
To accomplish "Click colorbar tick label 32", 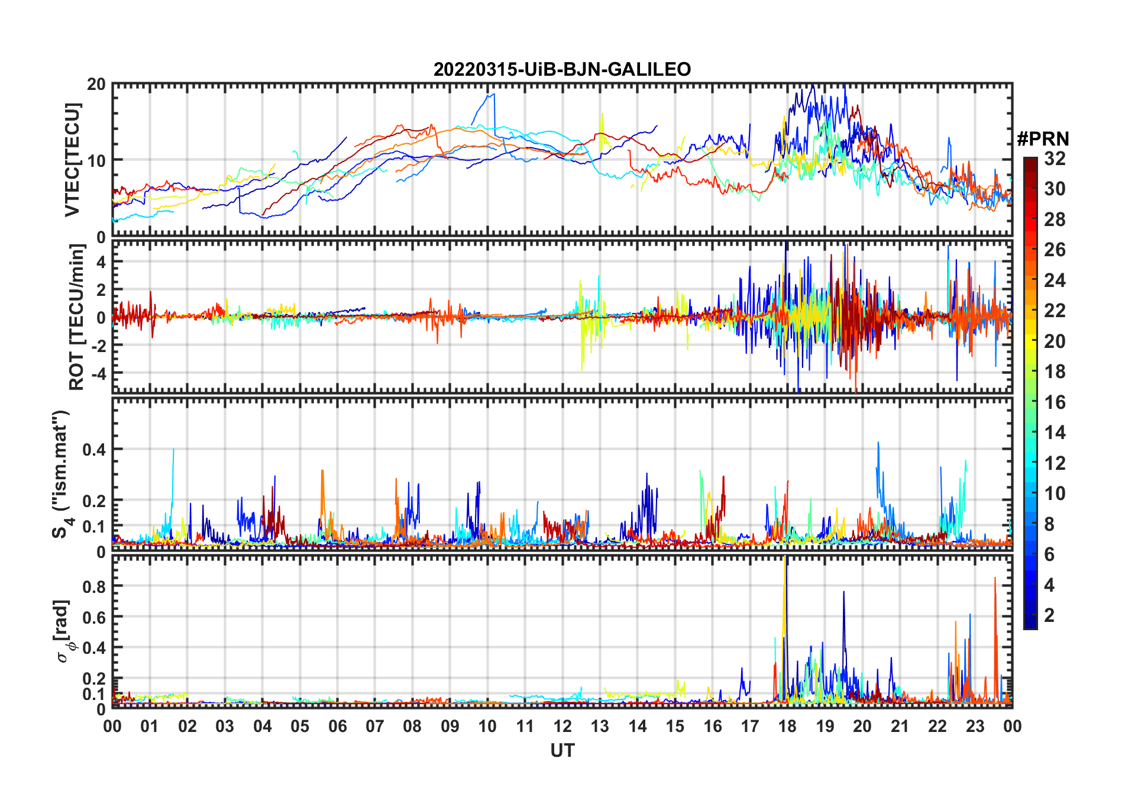I will tap(1055, 158).
